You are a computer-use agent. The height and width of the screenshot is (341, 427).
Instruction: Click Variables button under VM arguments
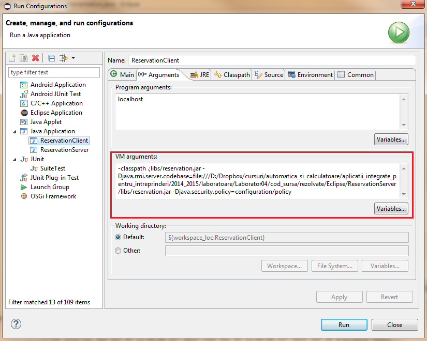(391, 209)
